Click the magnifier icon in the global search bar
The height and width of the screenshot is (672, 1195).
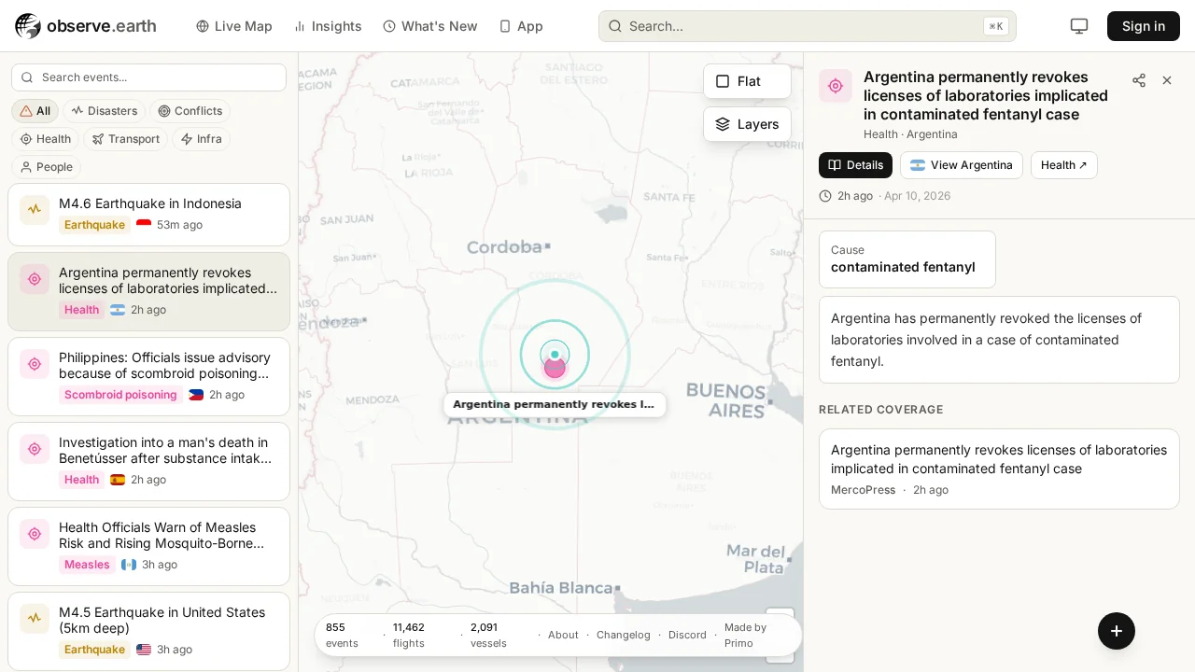pos(615,26)
